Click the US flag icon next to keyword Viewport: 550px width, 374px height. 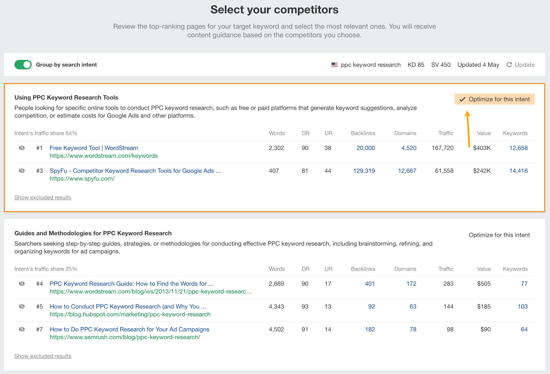334,65
